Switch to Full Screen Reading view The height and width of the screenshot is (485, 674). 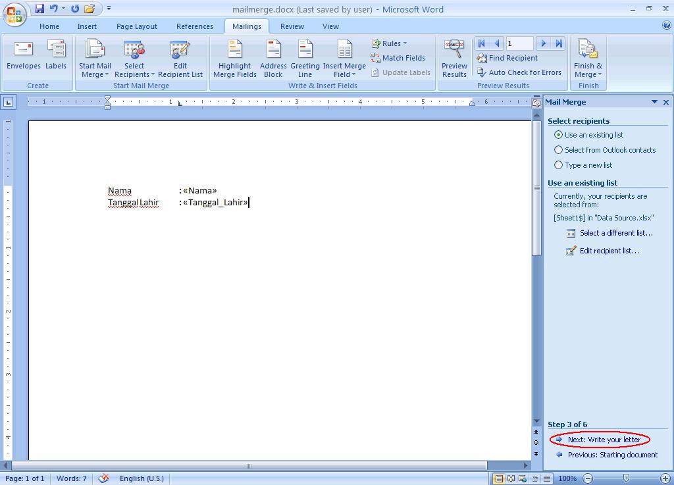511,478
